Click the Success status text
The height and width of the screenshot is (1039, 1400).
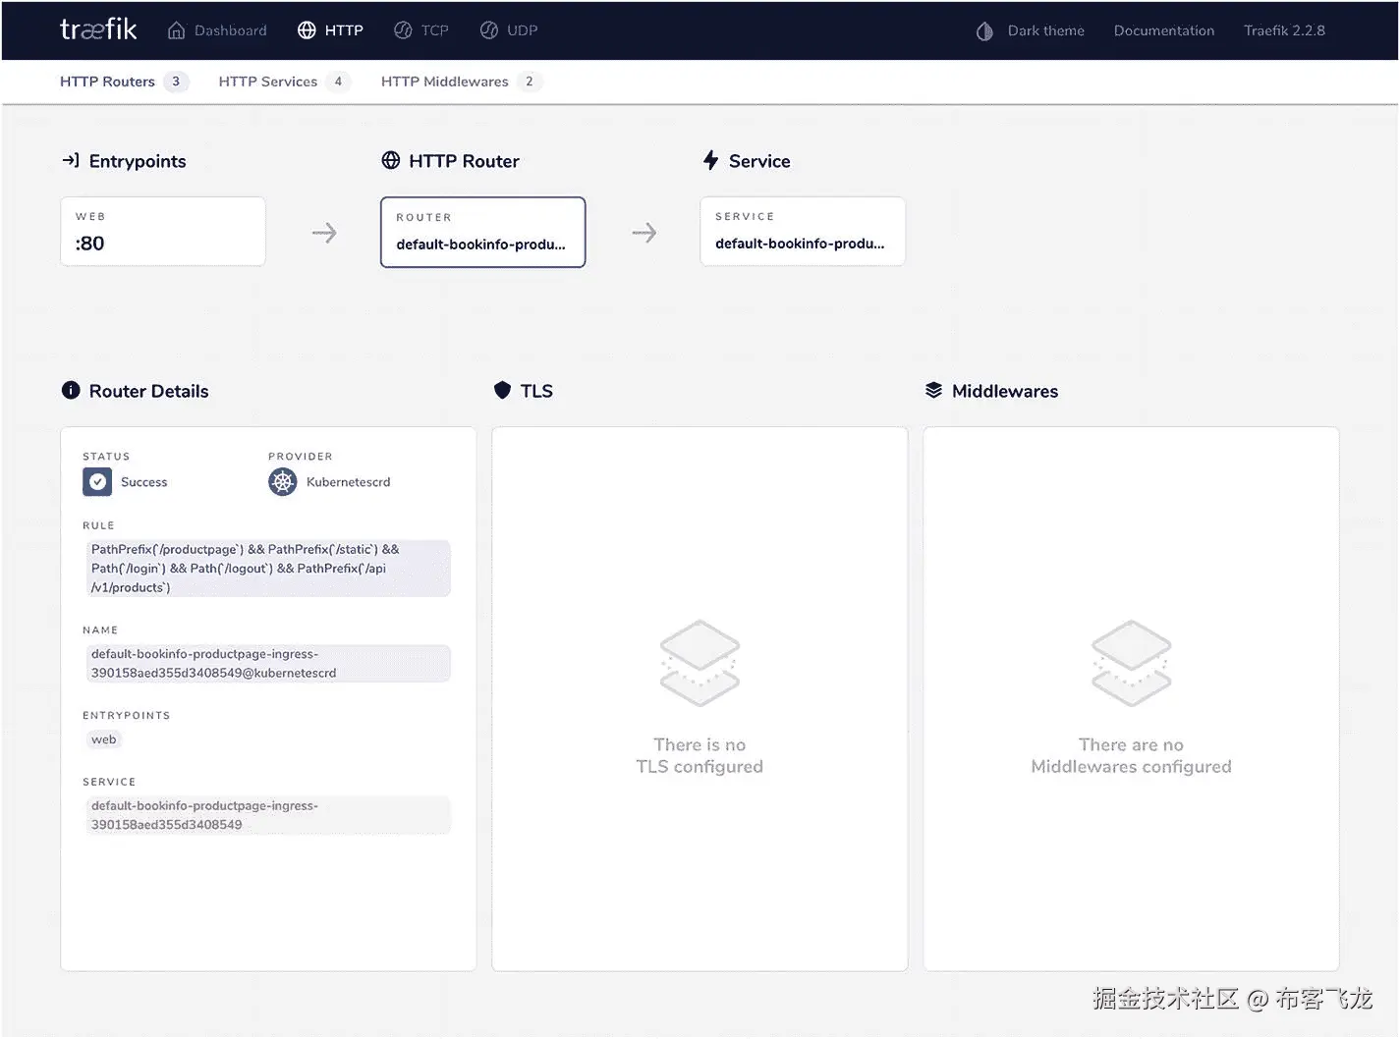coord(144,482)
